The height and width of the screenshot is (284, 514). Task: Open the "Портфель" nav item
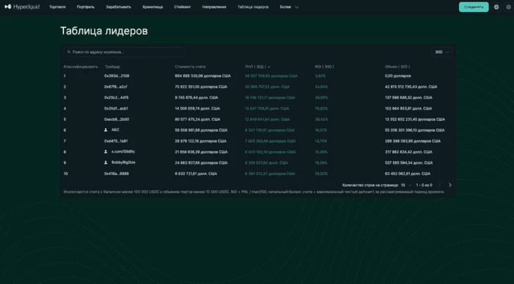pyautogui.click(x=86, y=7)
